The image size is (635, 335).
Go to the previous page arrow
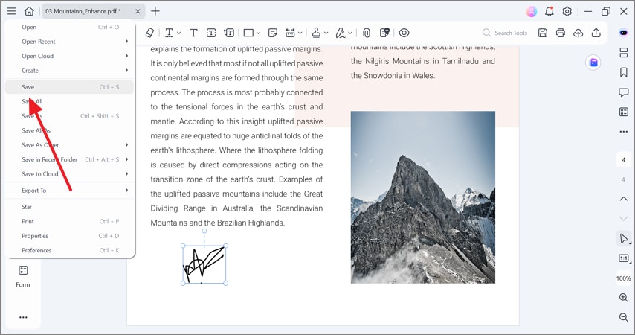pyautogui.click(x=624, y=199)
